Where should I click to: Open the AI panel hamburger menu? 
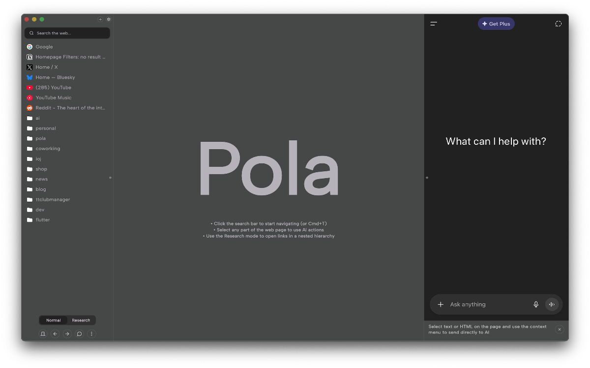point(434,24)
